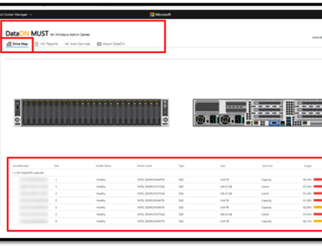Click '91.28%' usage value, slot 2 Capacity
322x246 pixels.
point(307,200)
